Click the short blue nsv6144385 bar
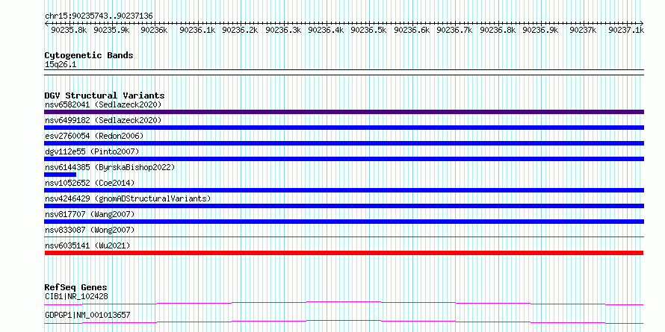 (x=61, y=175)
